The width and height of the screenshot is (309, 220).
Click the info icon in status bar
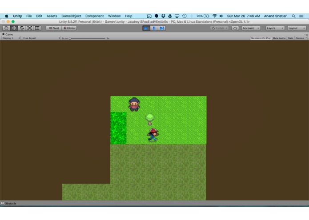2,203
